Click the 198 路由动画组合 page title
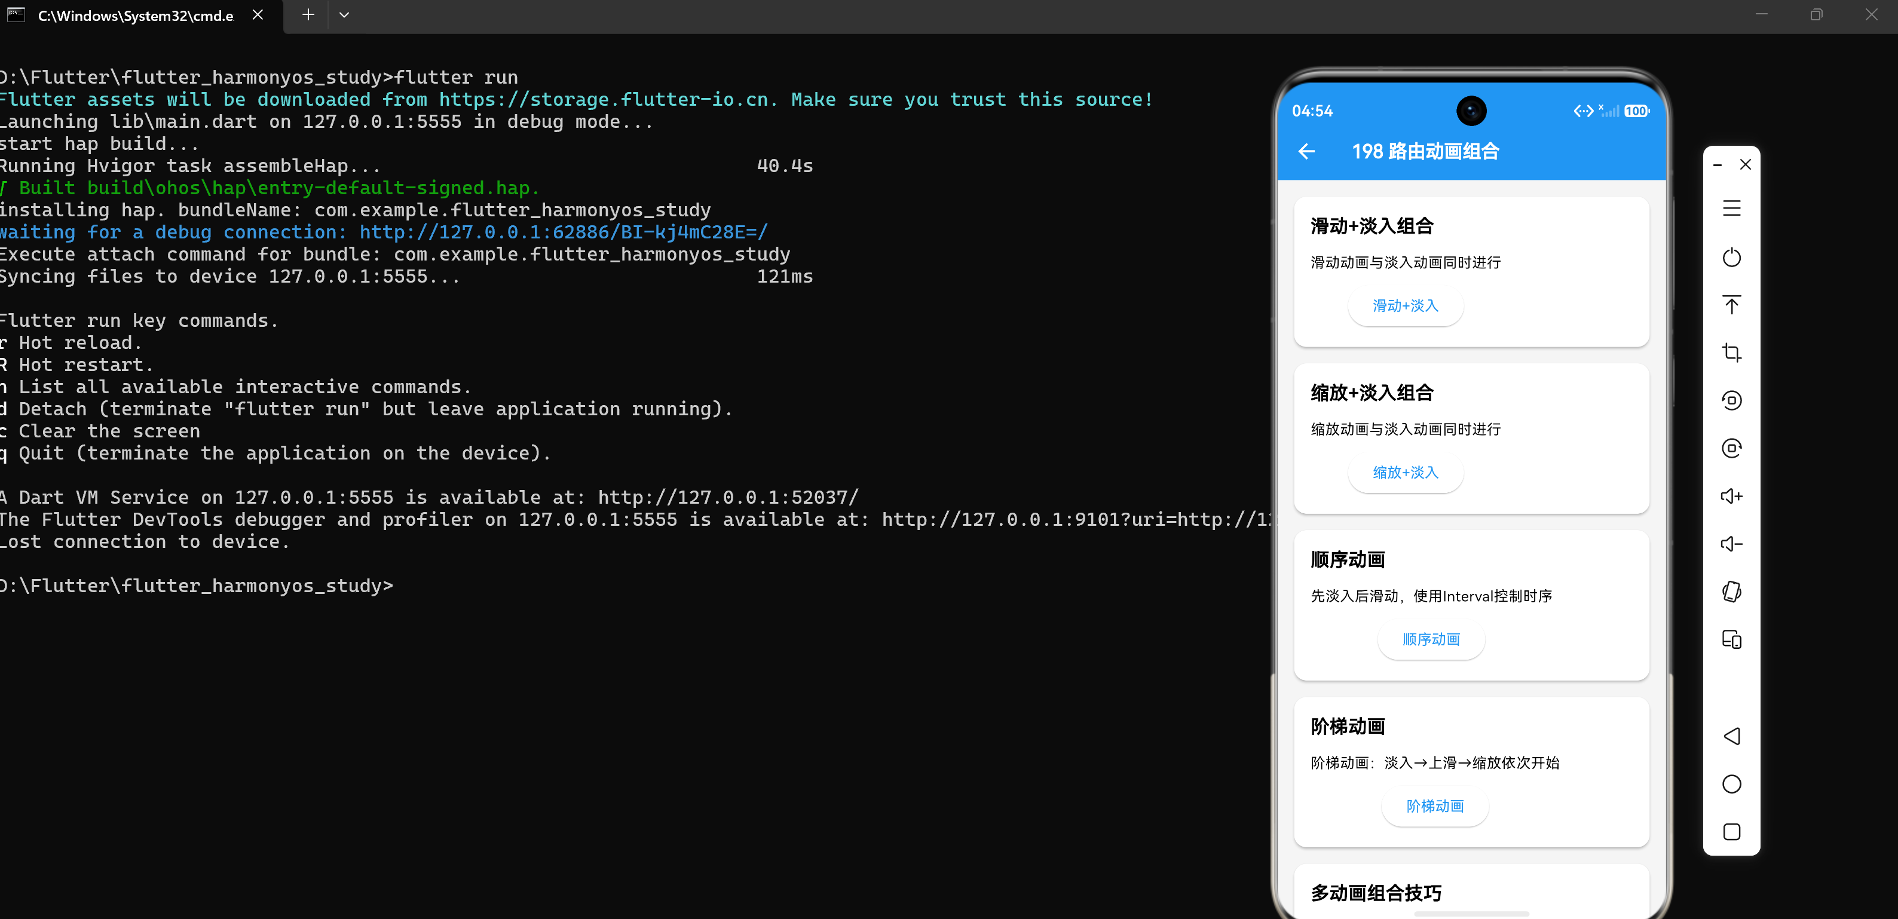 (1426, 151)
